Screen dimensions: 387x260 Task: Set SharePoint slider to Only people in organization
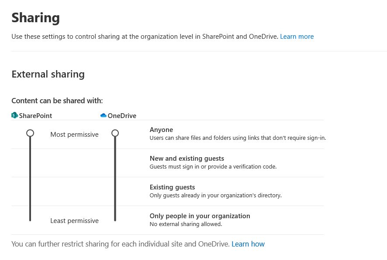pyautogui.click(x=30, y=219)
